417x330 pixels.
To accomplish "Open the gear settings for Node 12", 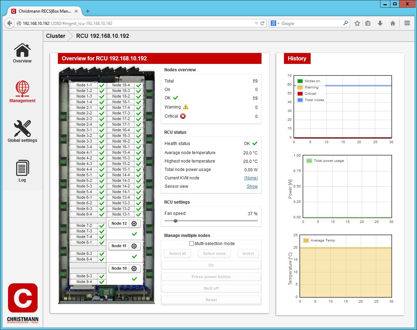I will coord(134,224).
